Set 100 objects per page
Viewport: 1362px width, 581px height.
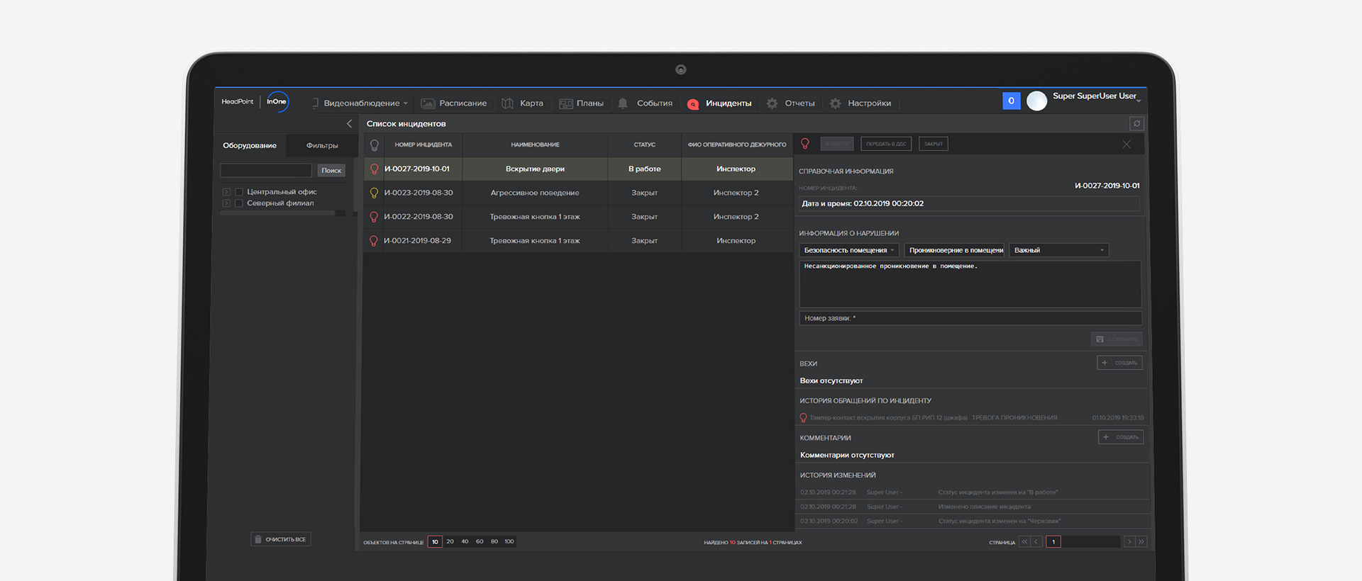(x=509, y=542)
